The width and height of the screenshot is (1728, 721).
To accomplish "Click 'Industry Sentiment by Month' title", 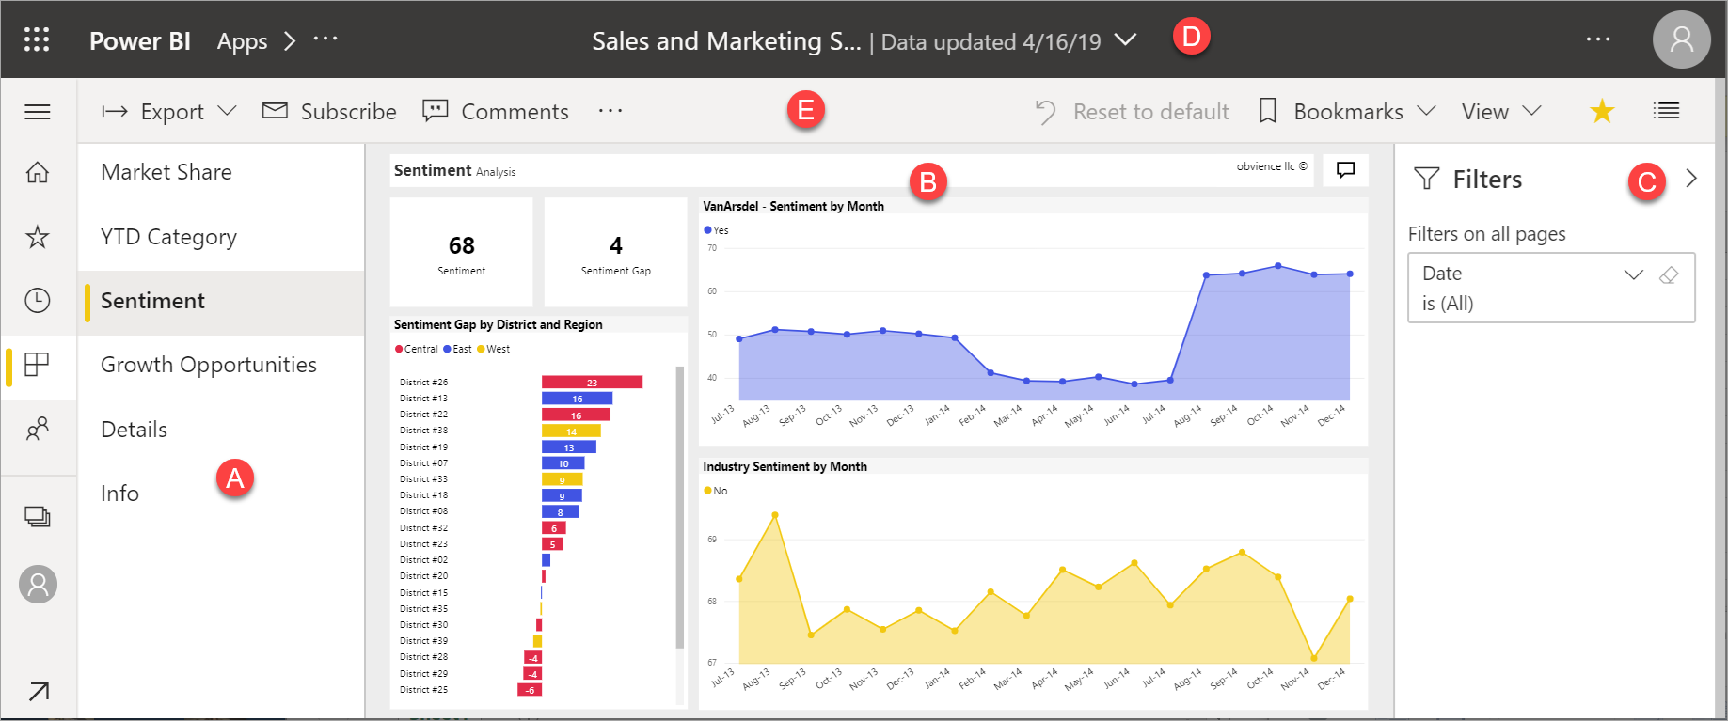I will [785, 466].
